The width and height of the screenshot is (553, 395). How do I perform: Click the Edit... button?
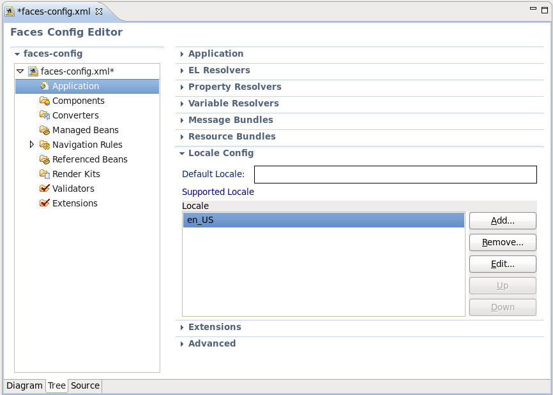(503, 264)
